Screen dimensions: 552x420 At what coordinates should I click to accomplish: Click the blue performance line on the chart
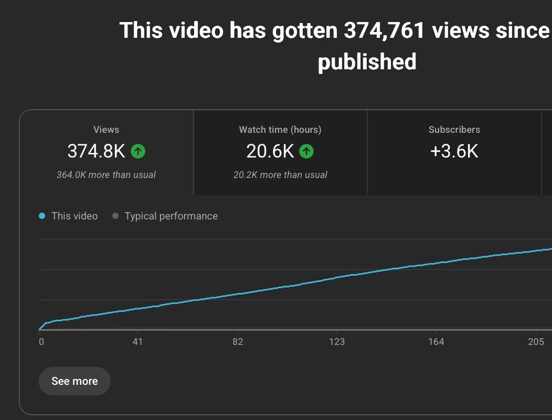(289, 286)
